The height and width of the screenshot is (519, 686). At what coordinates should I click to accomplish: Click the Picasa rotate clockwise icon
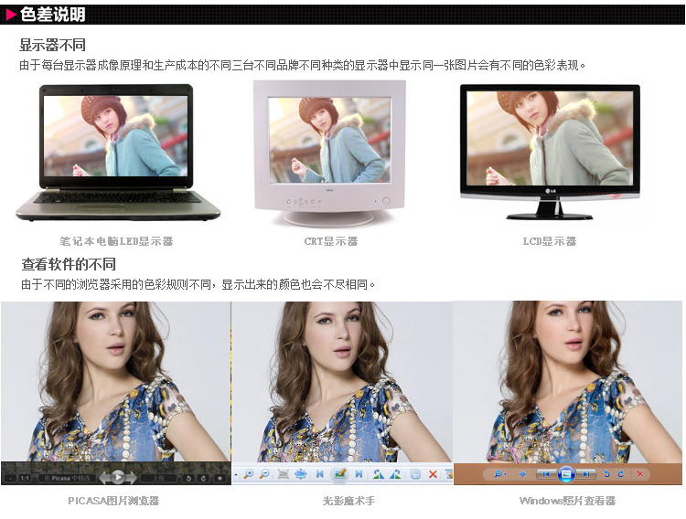pos(203,478)
